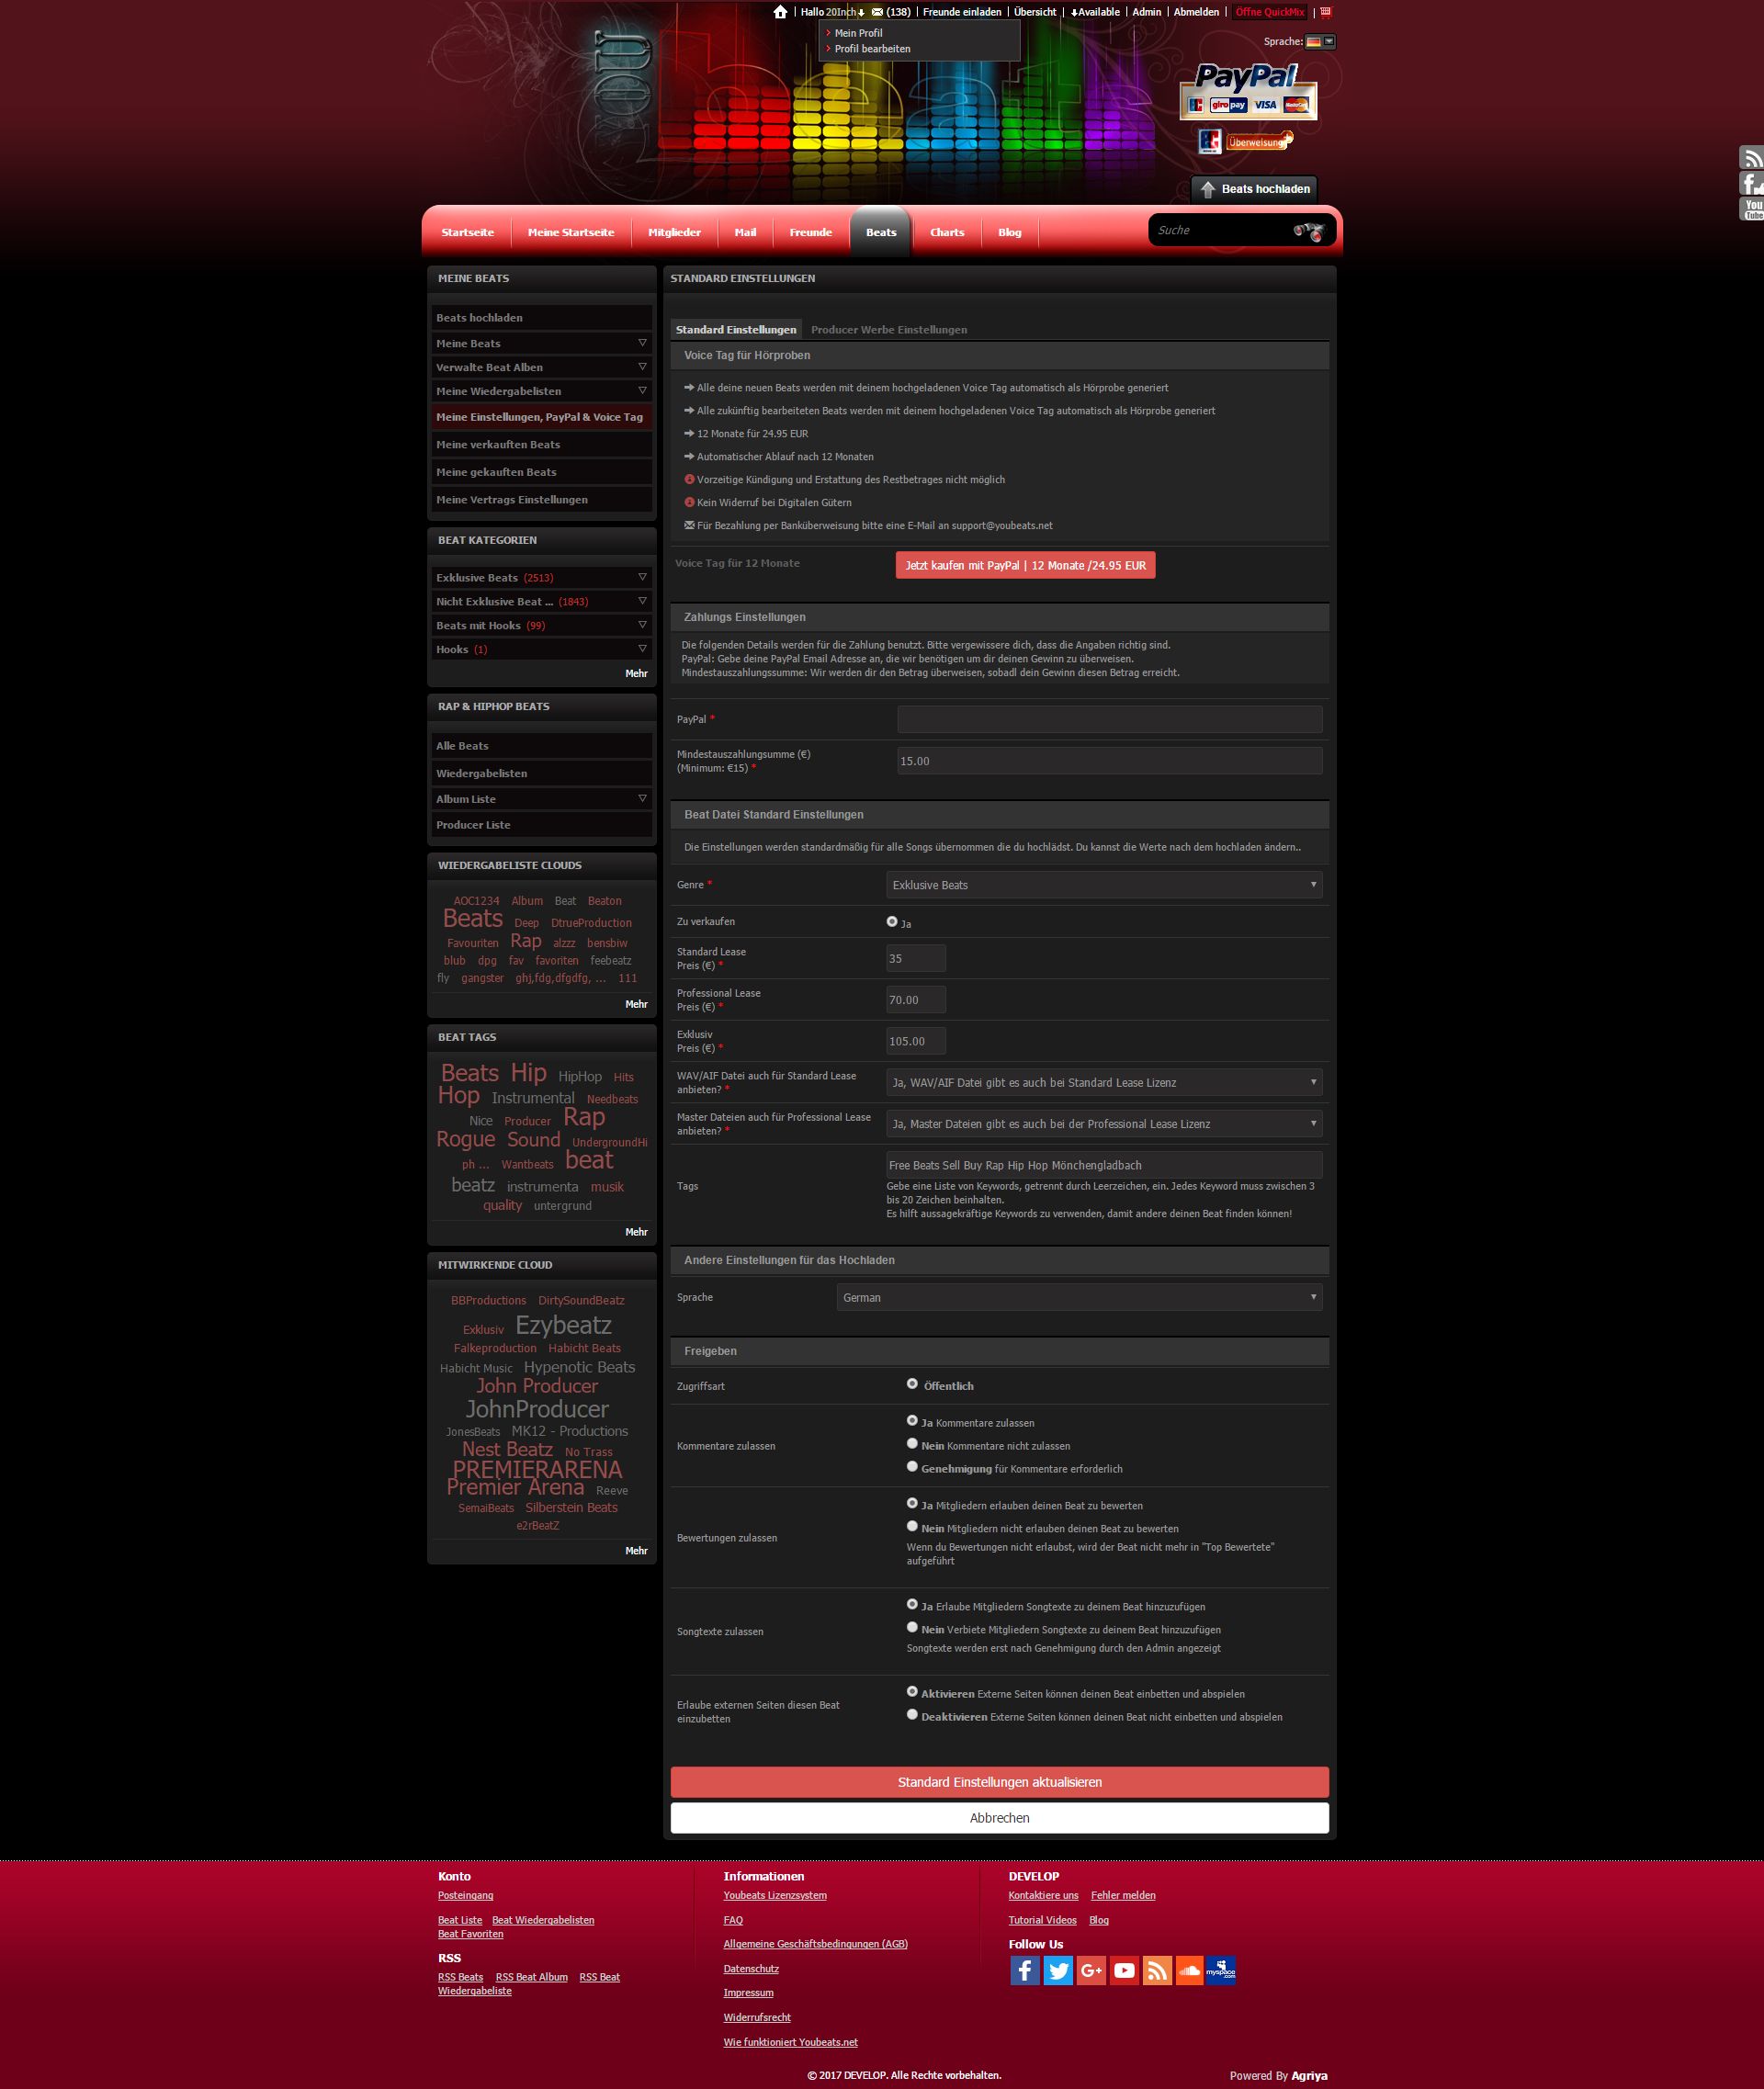Expand Meine Wiedergabelisten in sidebar
Screen dimensions: 1764x2089
point(642,391)
